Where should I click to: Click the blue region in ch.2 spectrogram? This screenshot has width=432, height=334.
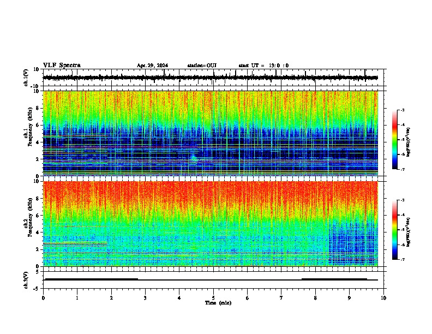pos(353,242)
